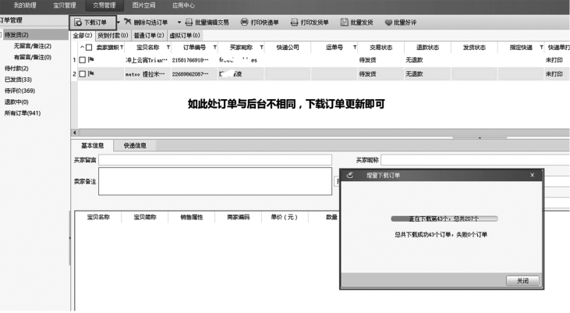
Task: Select the 普通订单(2) order tab
Action: (x=149, y=35)
